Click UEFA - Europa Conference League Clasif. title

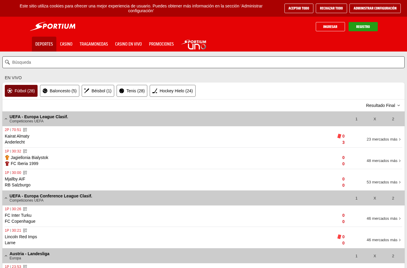pyautogui.click(x=51, y=196)
